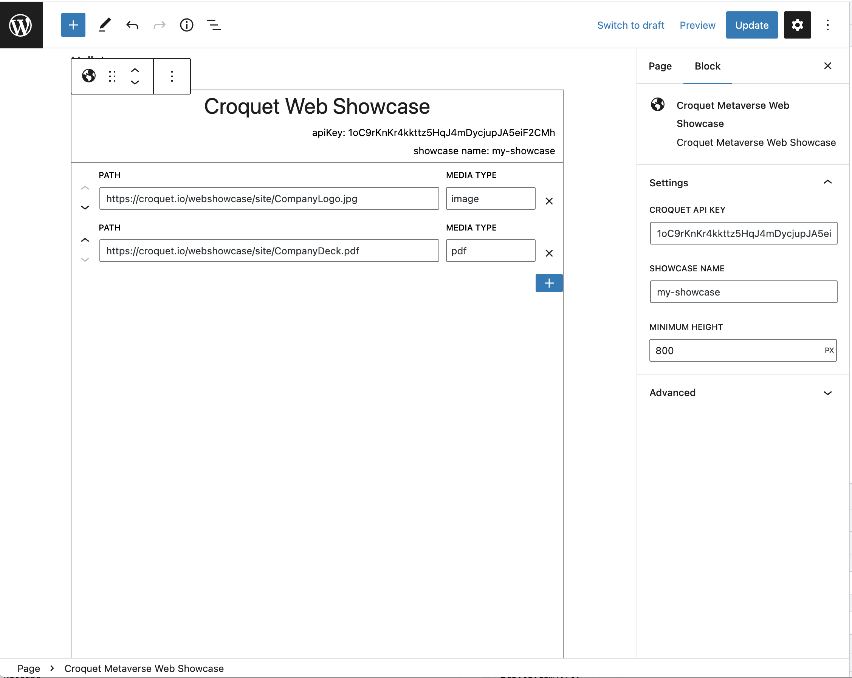This screenshot has height=678, width=852.
Task: Switch to the Page tab
Action: pos(660,66)
